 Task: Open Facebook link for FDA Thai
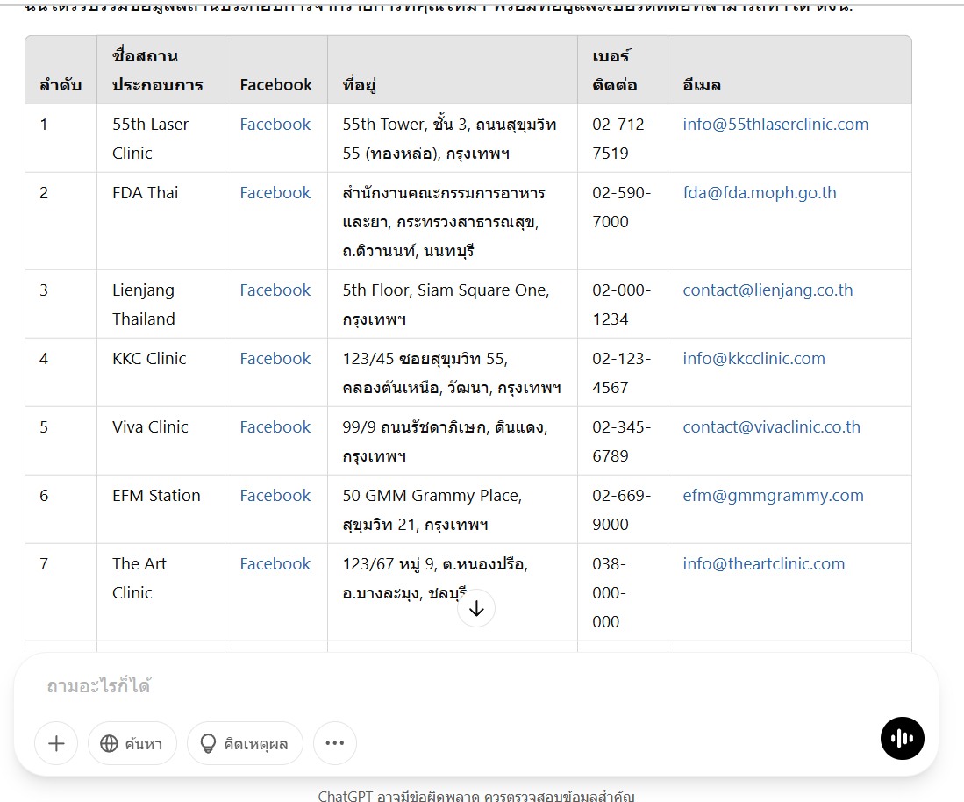coord(275,193)
